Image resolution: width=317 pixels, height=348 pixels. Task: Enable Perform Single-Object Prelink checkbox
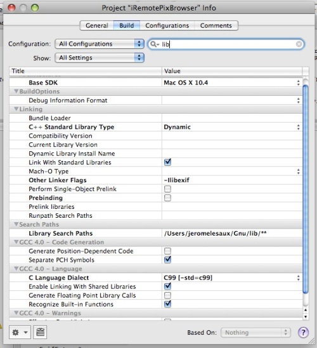click(168, 189)
